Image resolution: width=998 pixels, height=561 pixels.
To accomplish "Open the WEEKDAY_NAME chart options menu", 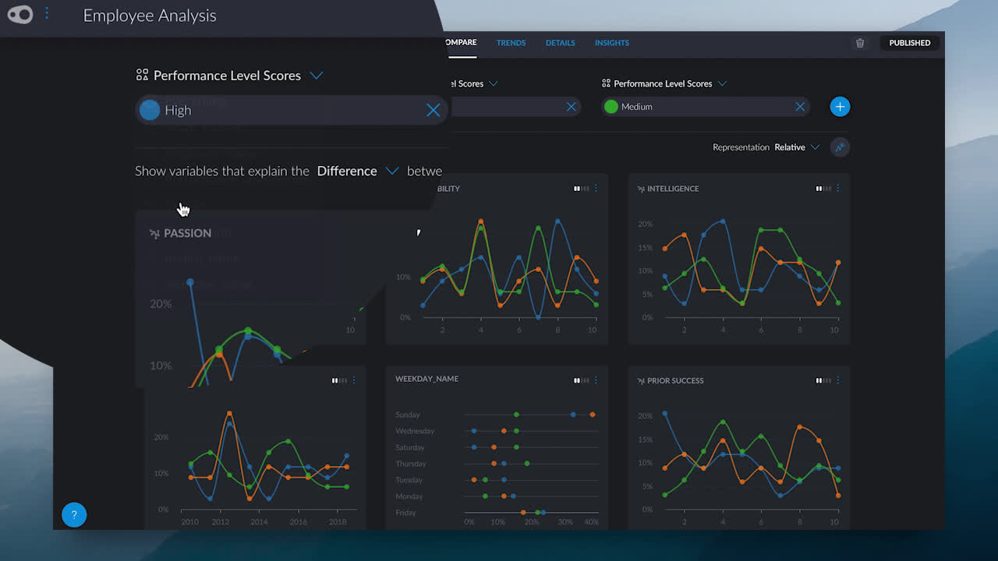I will point(595,380).
